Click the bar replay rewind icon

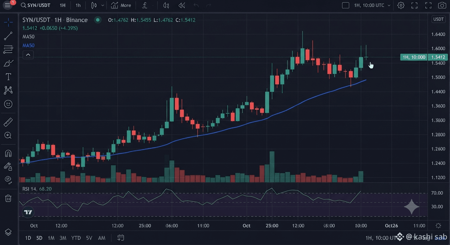point(182,5)
